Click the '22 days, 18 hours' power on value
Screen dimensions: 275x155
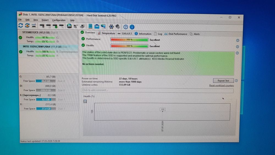[x=128, y=79]
